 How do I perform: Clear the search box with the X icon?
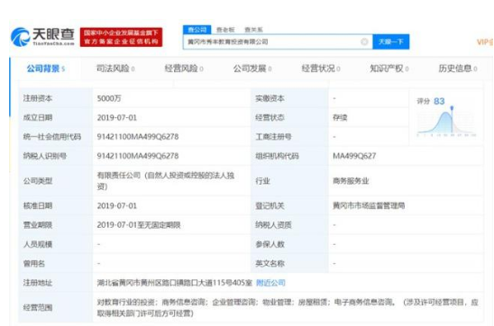tap(364, 41)
